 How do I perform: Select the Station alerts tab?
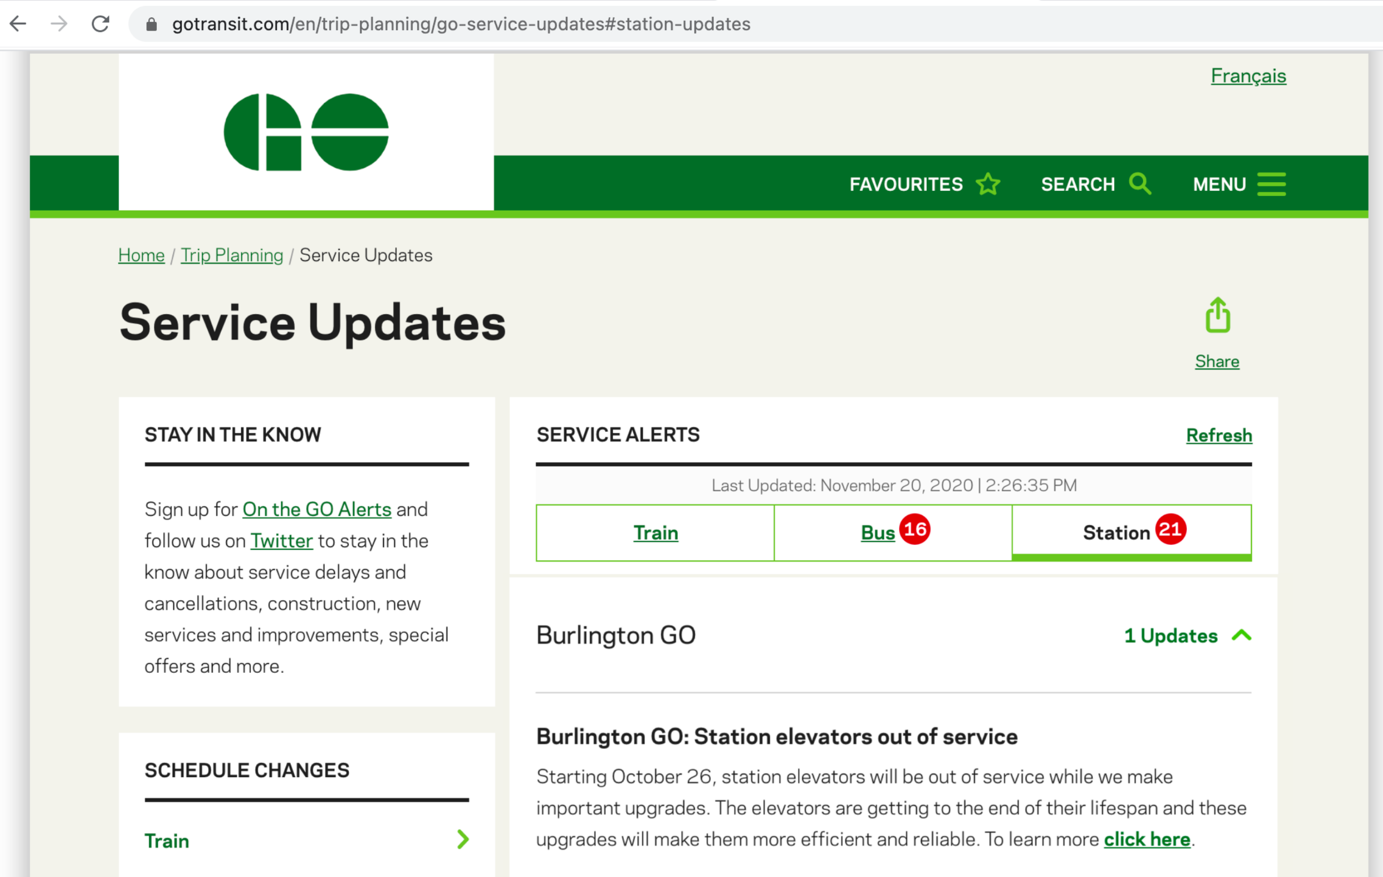(x=1131, y=533)
